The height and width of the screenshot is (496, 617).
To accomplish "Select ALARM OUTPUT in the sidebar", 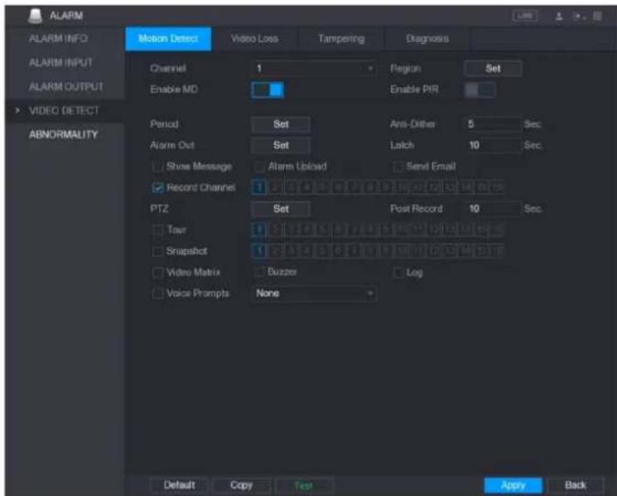I will [66, 86].
